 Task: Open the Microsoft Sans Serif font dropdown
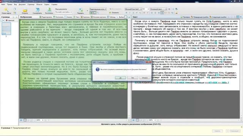click(133, 9)
